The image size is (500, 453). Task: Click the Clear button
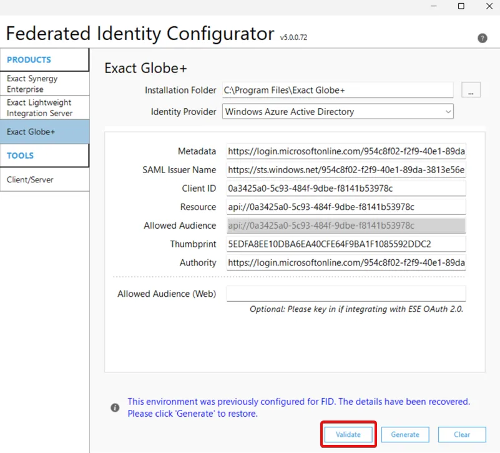click(x=462, y=434)
